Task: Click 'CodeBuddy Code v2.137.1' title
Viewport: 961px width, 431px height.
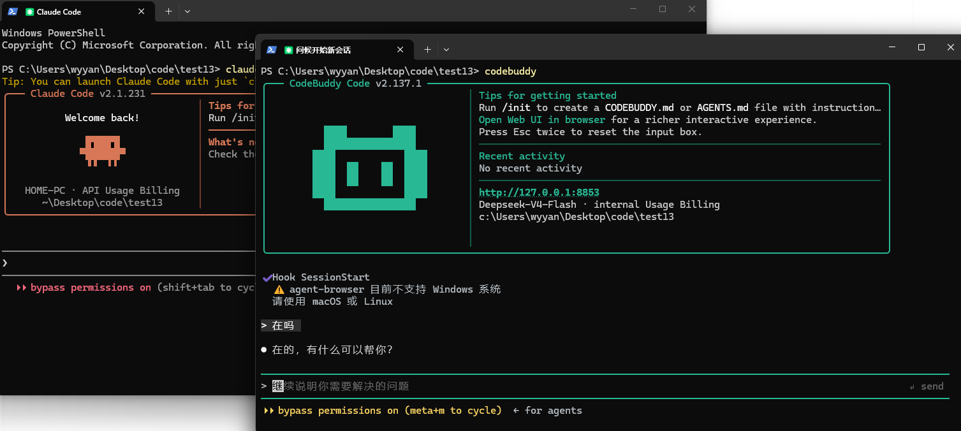Action: pos(355,84)
